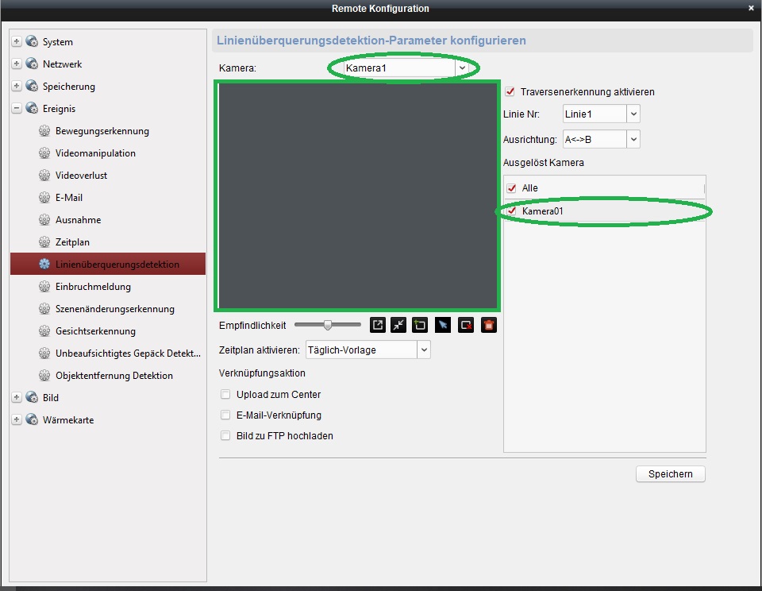Click the enlarge/pop-out view icon
Screen dimensions: 762x591
pyautogui.click(x=378, y=325)
